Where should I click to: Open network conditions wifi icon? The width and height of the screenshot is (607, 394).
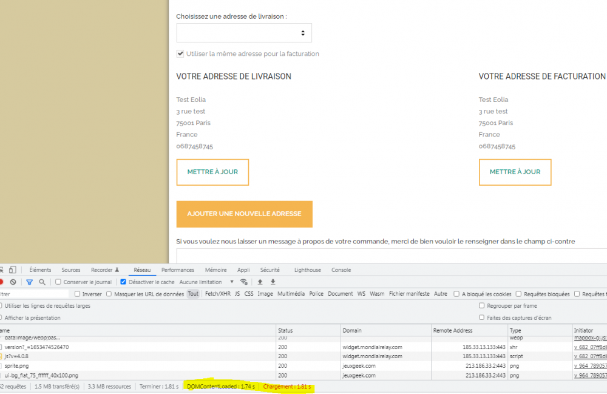[x=243, y=282]
